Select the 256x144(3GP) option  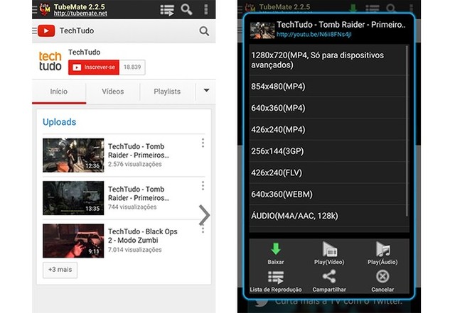[328, 151]
